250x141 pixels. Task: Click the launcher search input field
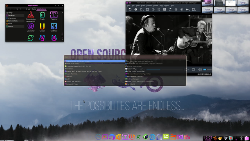[125, 57]
